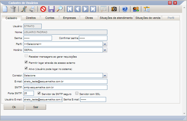Click the printer icon
Screen dimensions: 187x121
(x=32, y=9)
